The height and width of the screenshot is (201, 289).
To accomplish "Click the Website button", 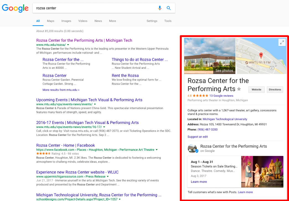I will point(256,89).
